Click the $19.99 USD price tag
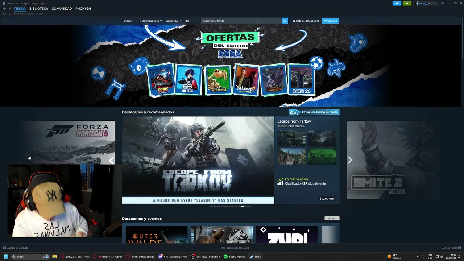The height and width of the screenshot is (261, 464). point(327,199)
